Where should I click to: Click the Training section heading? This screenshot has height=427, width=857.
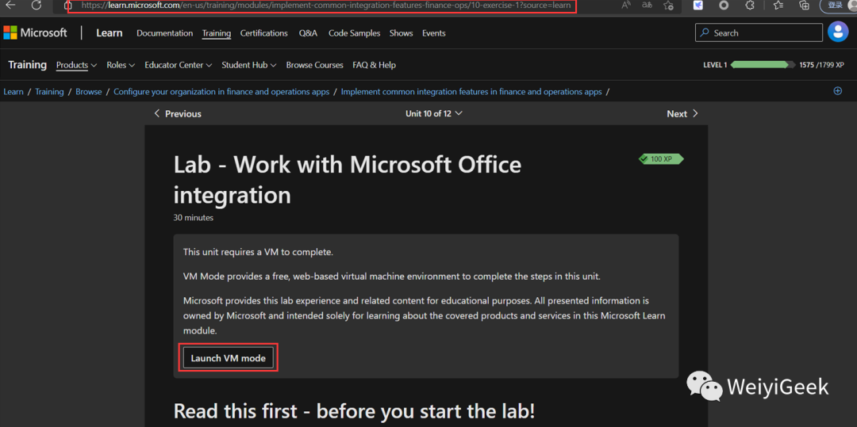click(27, 65)
